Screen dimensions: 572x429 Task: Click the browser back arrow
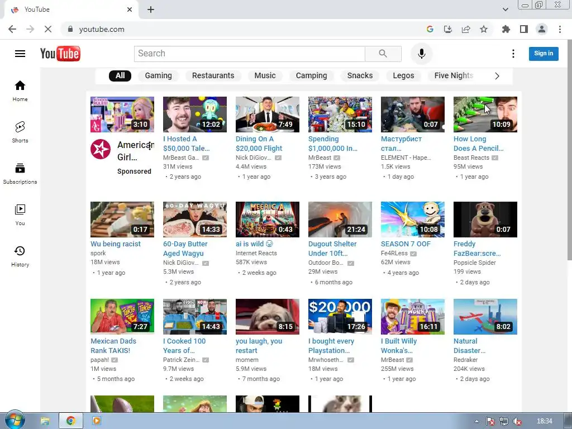pyautogui.click(x=12, y=29)
